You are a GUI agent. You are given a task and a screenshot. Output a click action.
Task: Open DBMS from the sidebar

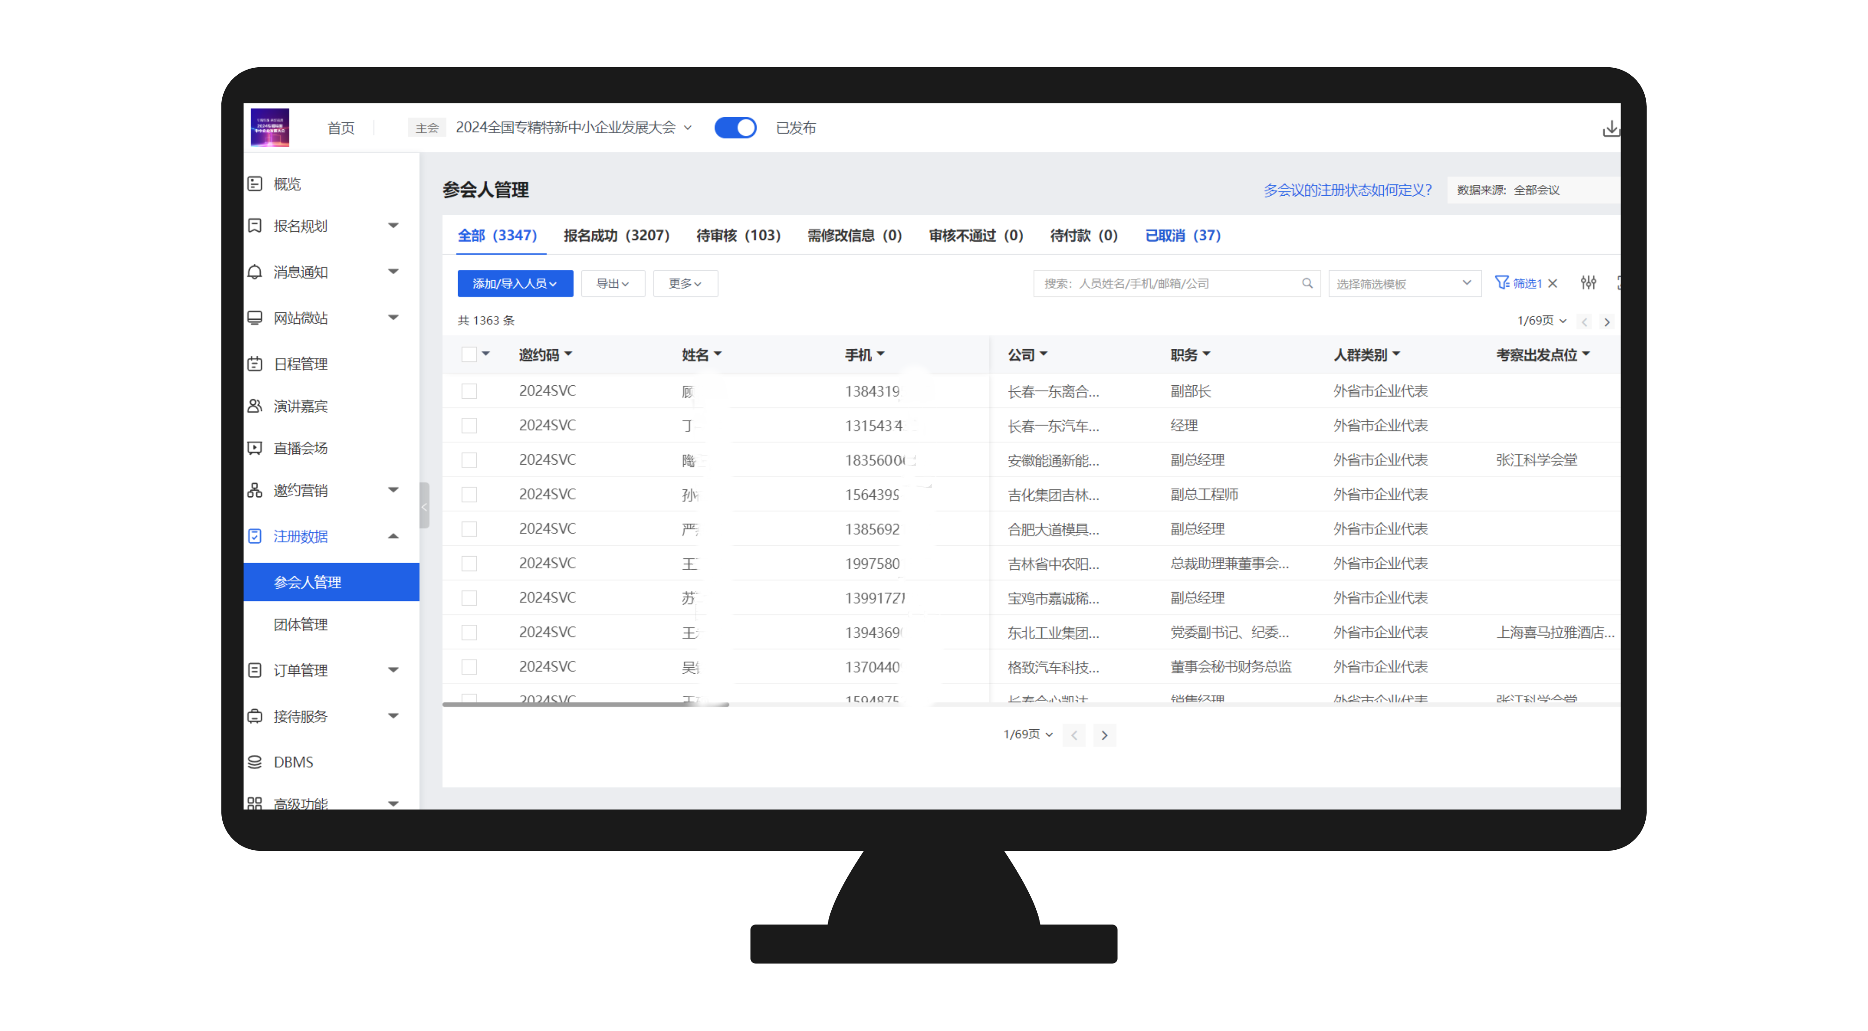coord(293,762)
